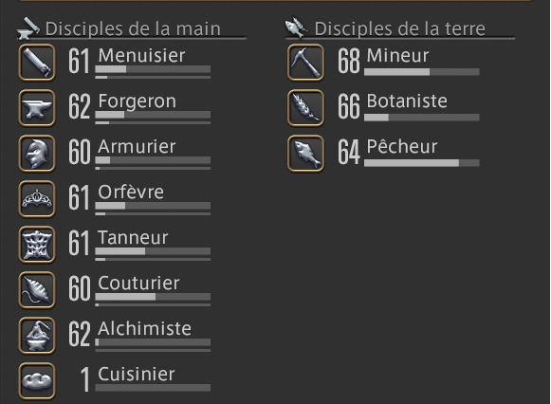Click the Couturier level 60 number

(x=80, y=288)
